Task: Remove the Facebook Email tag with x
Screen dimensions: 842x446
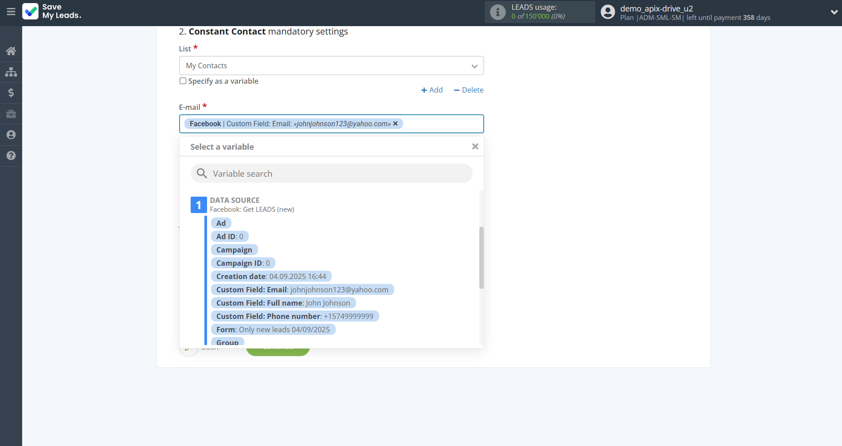Action: 396,124
